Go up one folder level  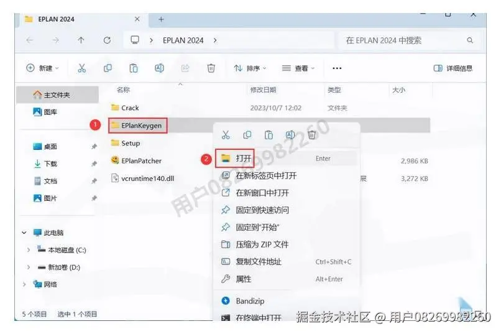pyautogui.click(x=81, y=40)
